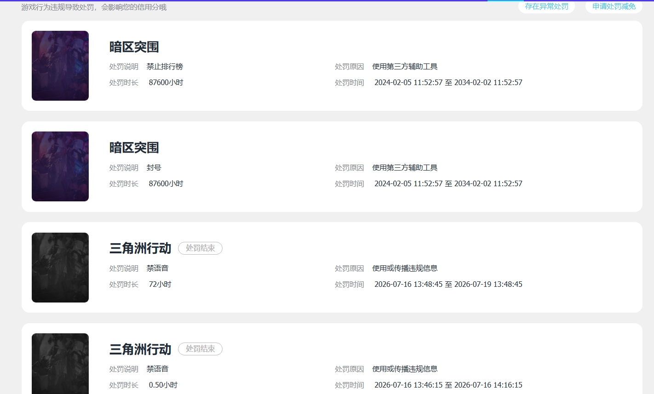The image size is (654, 394).
Task: Open the 申请处罚减免 link
Action: 614,6
